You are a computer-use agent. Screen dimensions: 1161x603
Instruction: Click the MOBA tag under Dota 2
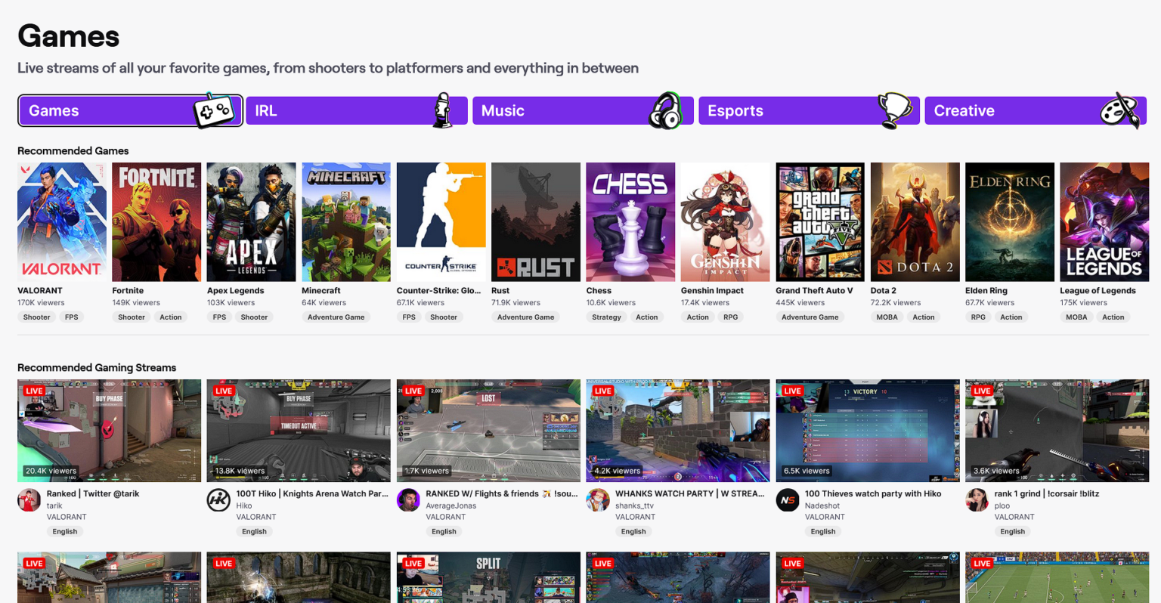pyautogui.click(x=887, y=317)
